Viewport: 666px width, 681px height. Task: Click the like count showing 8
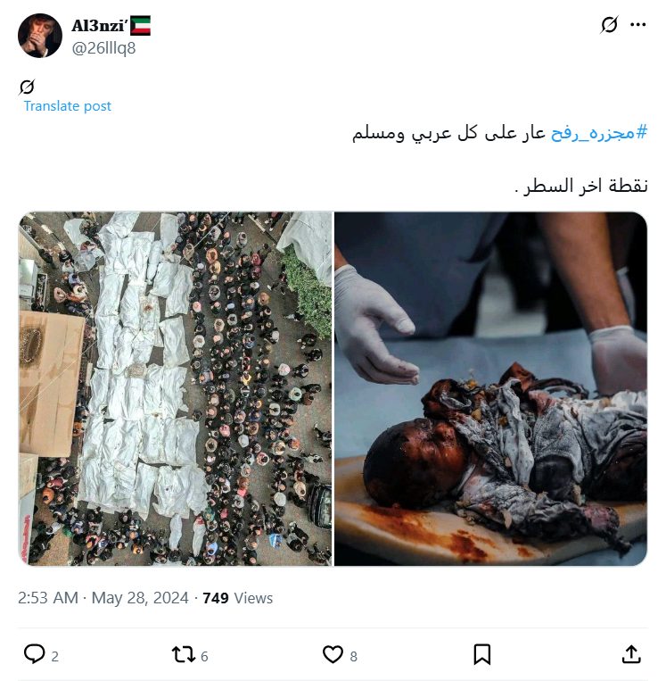354,656
